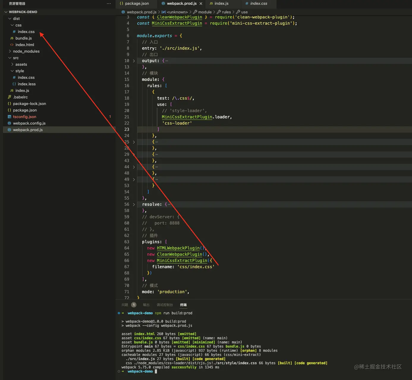Click CleanWebpackPlugin on line 65
412x380 pixels.
180,254
